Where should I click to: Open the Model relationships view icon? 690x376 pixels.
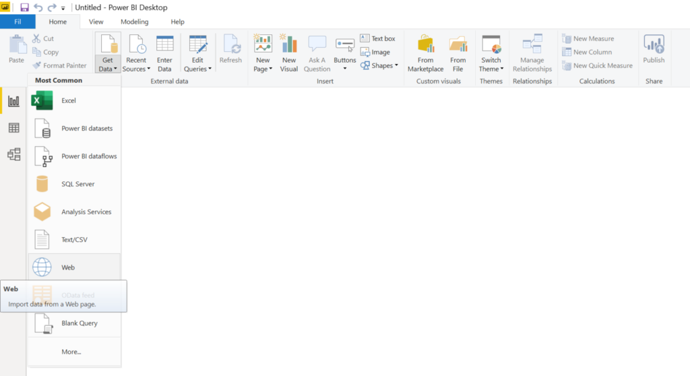tap(13, 154)
